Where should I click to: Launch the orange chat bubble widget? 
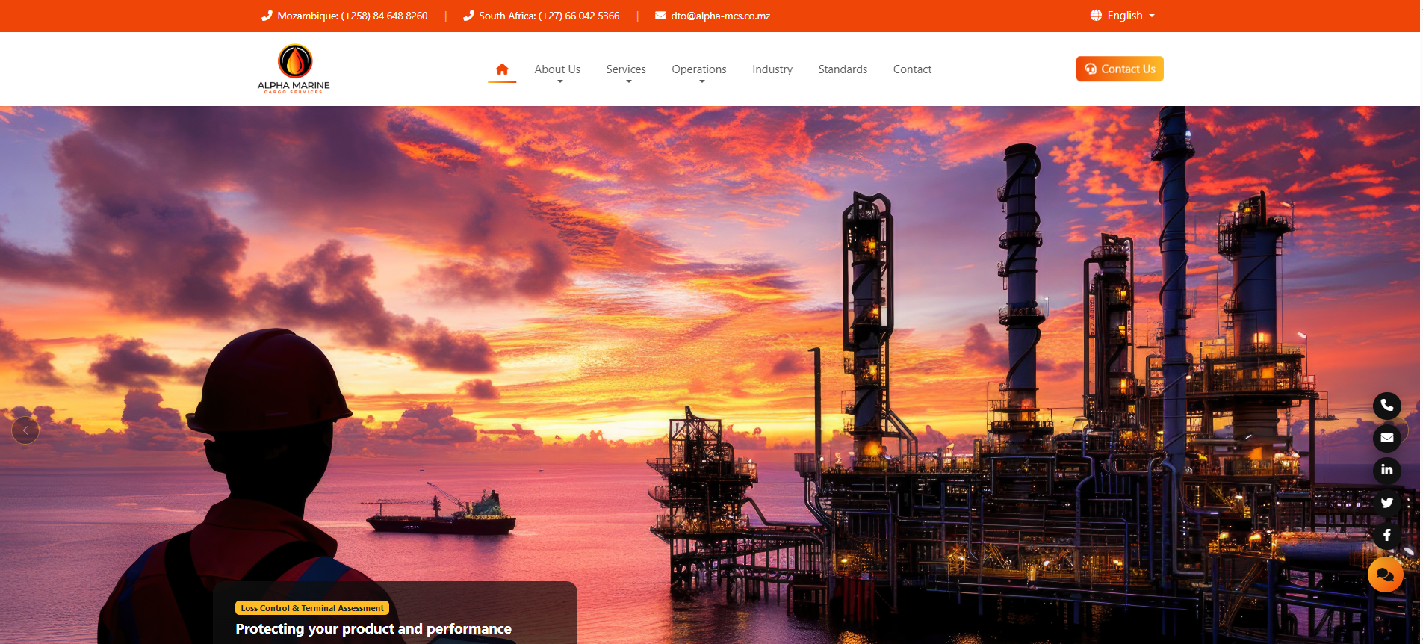coord(1385,575)
